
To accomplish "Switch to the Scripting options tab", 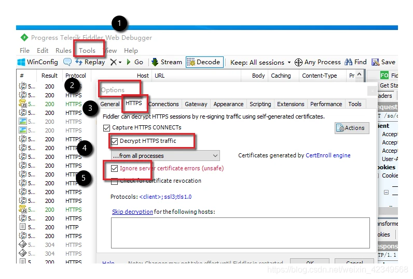I will tap(260, 104).
